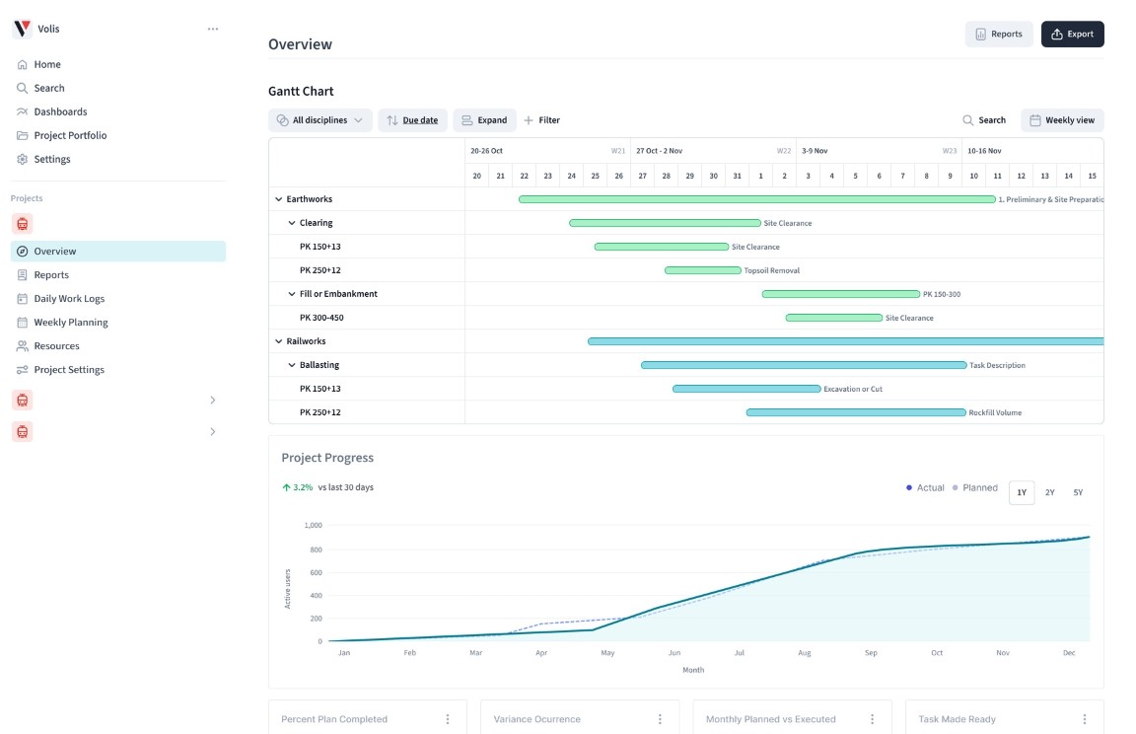Click the Rockfill Volume bar label
Viewport: 1136px width, 734px height.
(995, 413)
